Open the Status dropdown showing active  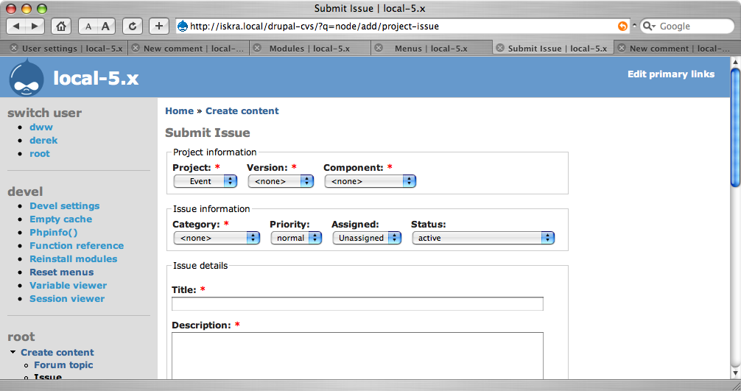tap(482, 238)
